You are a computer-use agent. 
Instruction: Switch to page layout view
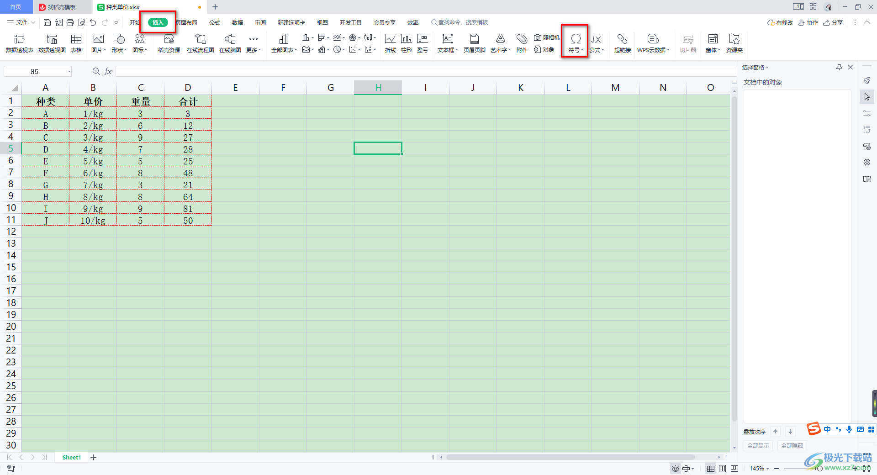pos(723,469)
